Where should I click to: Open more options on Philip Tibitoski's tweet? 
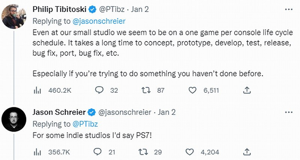coord(288,9)
